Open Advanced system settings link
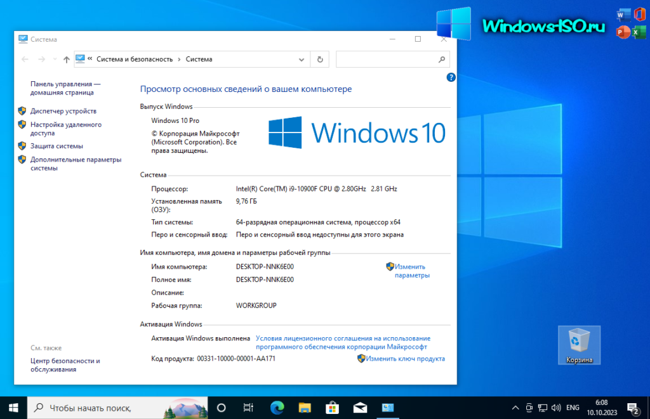650x419 pixels. [76, 164]
